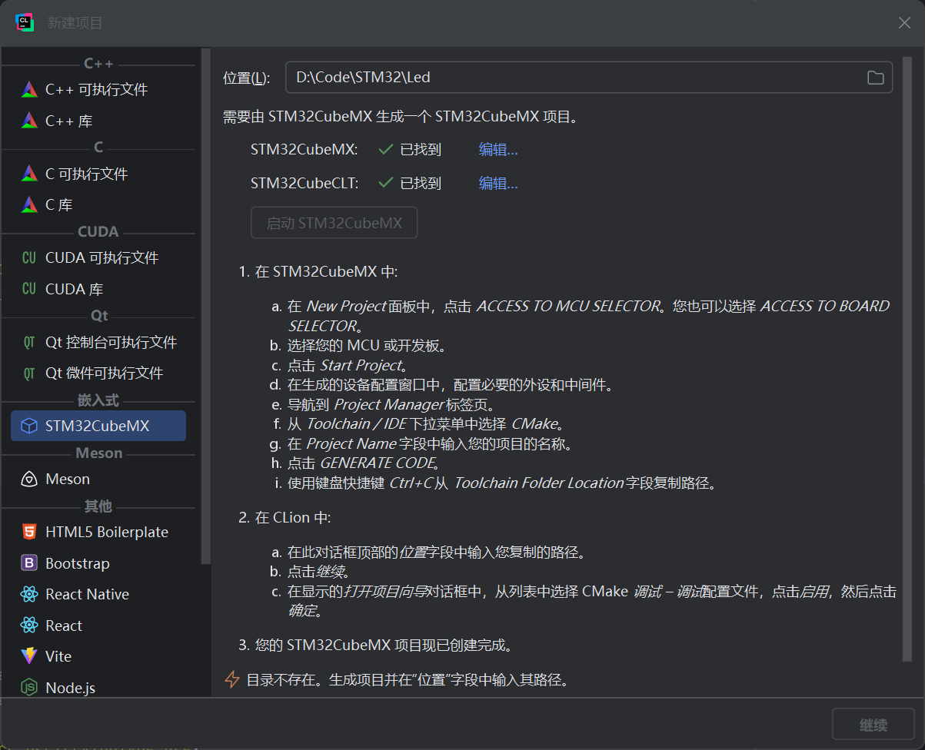Choose Qt 微件可执行文件 project type
925x750 pixels.
coord(98,373)
